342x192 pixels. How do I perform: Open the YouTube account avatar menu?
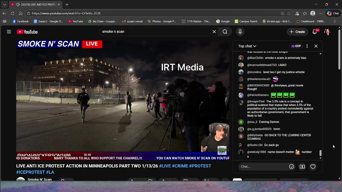coord(328,32)
